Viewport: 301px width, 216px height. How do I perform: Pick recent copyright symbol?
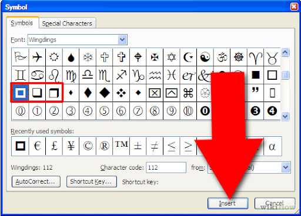pos(88,146)
